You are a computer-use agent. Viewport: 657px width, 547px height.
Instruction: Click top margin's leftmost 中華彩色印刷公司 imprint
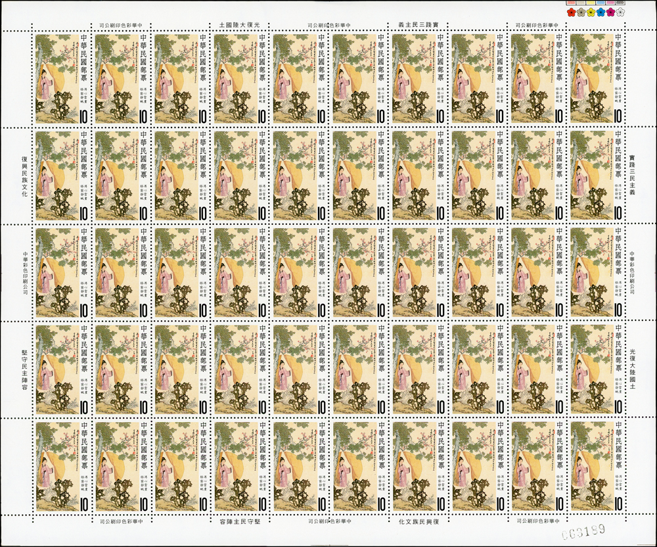click(x=122, y=25)
